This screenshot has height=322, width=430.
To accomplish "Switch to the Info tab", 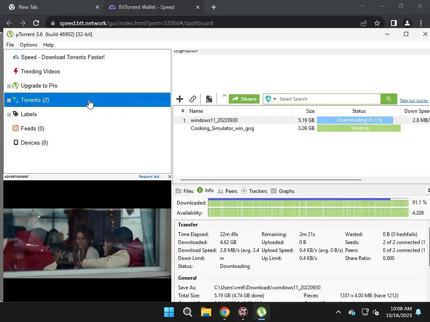I will tap(205, 190).
